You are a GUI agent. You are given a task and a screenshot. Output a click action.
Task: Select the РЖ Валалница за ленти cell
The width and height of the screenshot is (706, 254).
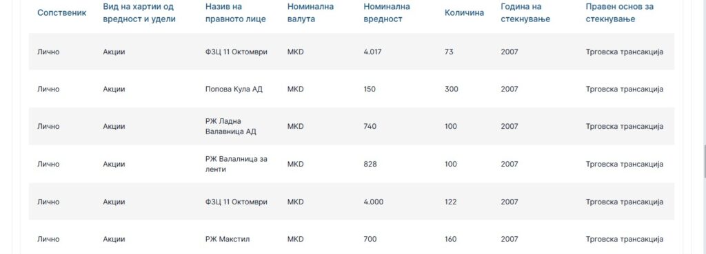tap(236, 164)
